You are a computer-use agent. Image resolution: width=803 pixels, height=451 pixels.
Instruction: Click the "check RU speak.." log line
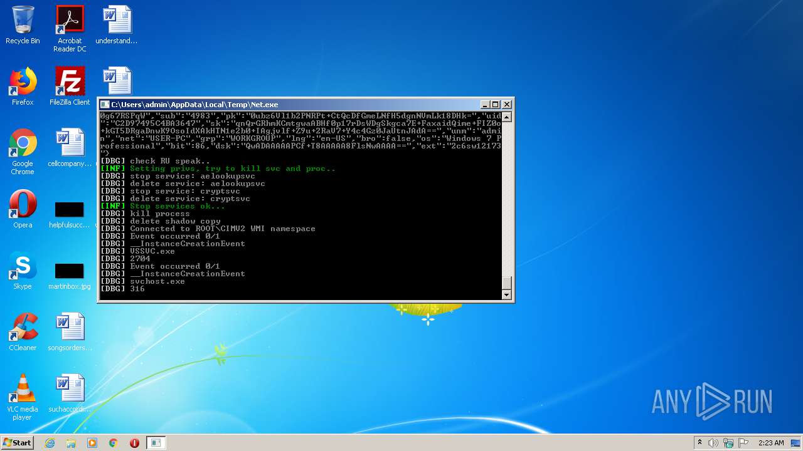[170, 161]
